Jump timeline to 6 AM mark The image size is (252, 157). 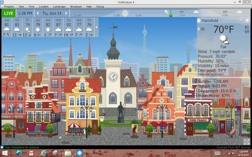[x=117, y=15]
